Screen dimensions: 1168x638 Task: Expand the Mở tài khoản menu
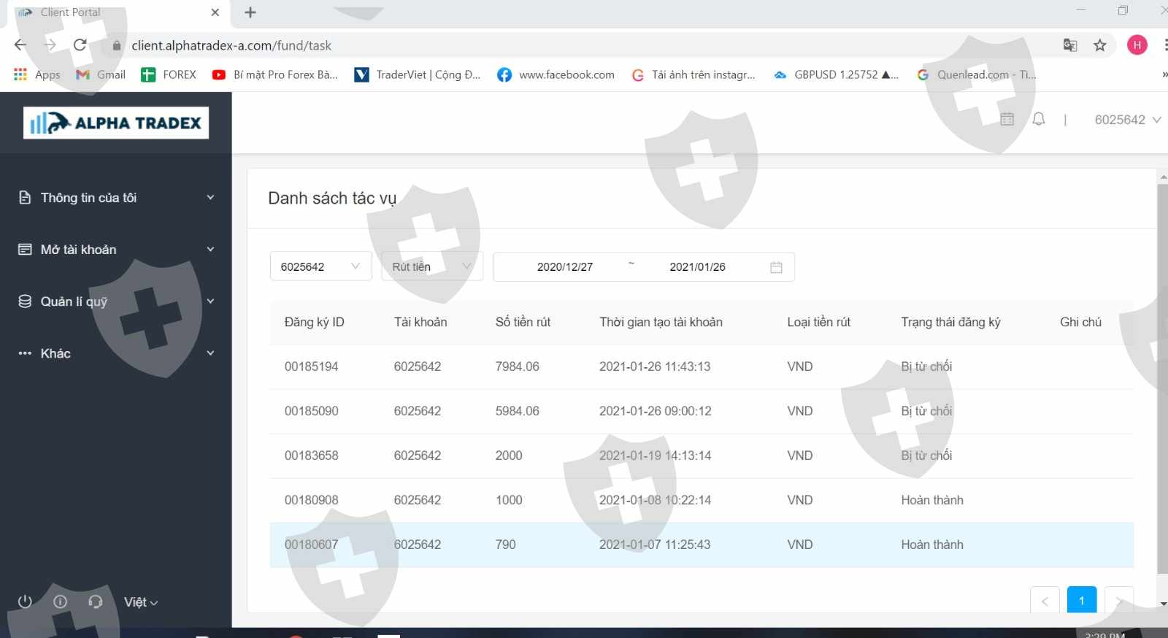tap(116, 250)
